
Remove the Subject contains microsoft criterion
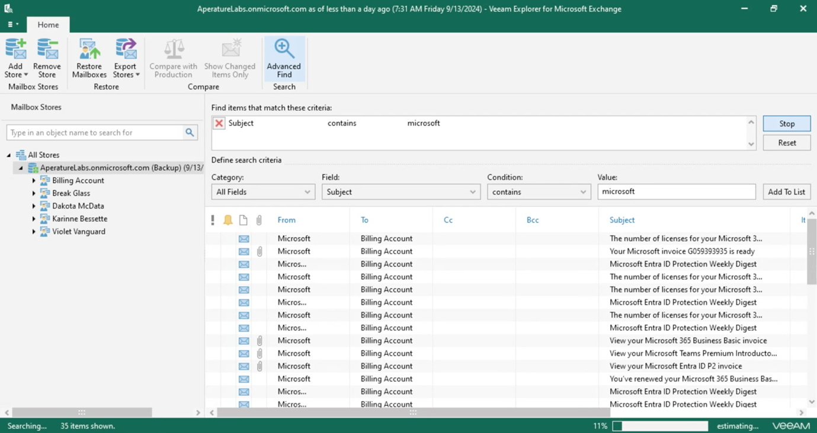[219, 123]
